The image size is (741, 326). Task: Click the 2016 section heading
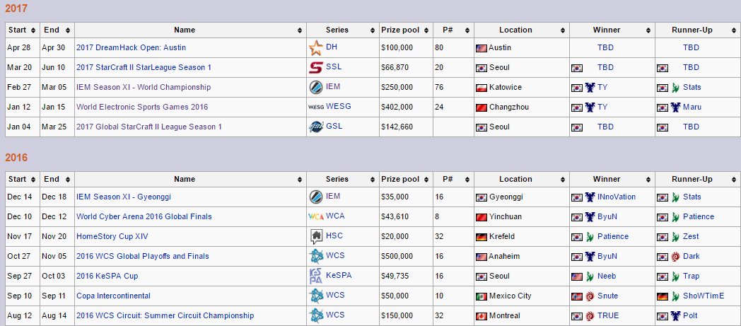[16, 158]
